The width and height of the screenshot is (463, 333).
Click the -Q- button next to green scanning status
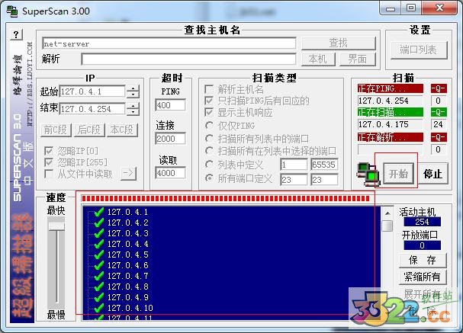coord(438,112)
